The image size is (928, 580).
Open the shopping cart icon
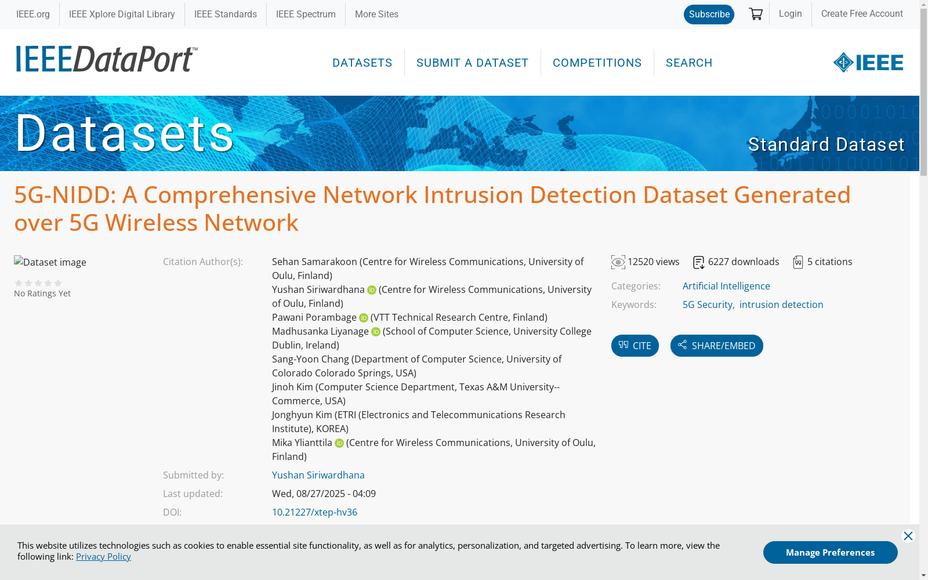756,14
